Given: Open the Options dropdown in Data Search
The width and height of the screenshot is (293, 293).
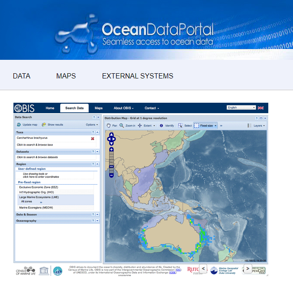Looking at the screenshot, I should point(91,124).
